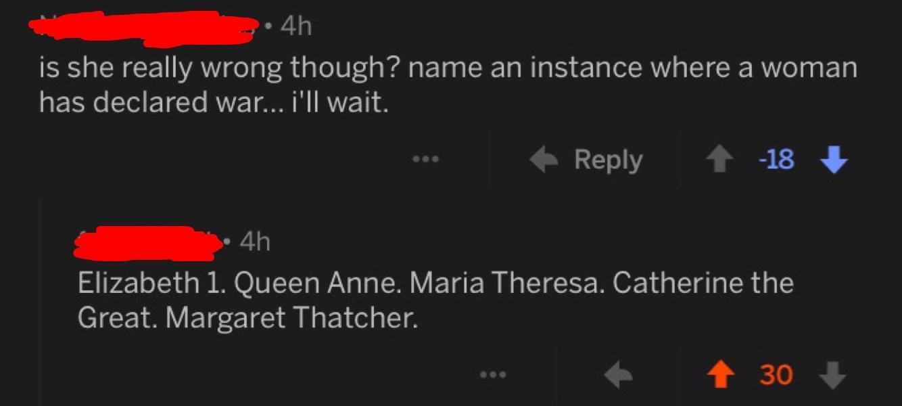The image size is (902, 406).
Task: Click the blue downvote arrow beside -18
Action: click(x=832, y=161)
